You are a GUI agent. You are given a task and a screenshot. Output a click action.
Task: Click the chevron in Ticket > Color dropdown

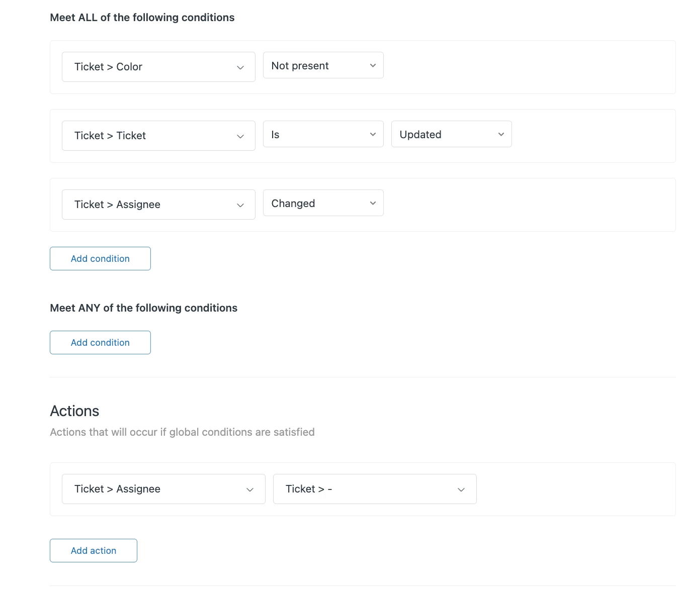click(240, 67)
